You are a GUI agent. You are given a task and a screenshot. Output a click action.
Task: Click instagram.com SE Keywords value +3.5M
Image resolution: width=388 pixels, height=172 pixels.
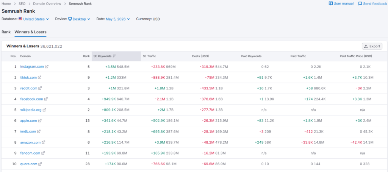click(x=111, y=67)
